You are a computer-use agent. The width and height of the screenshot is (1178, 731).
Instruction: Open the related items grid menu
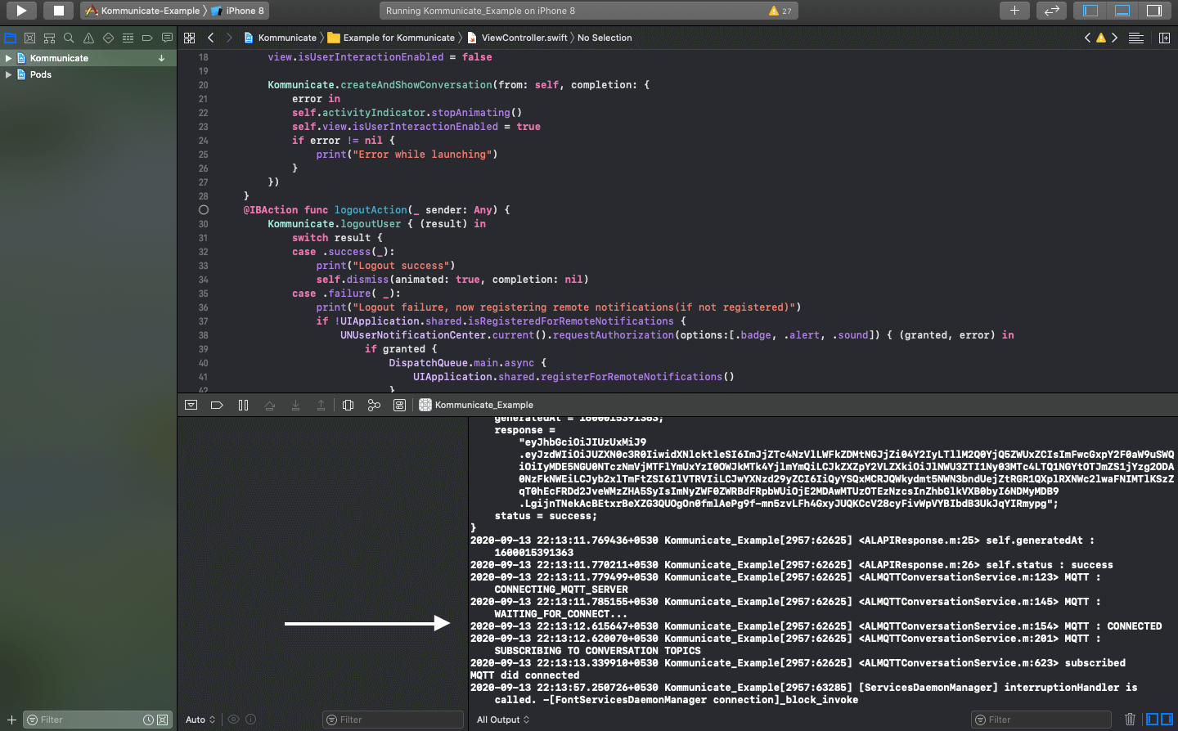[189, 38]
